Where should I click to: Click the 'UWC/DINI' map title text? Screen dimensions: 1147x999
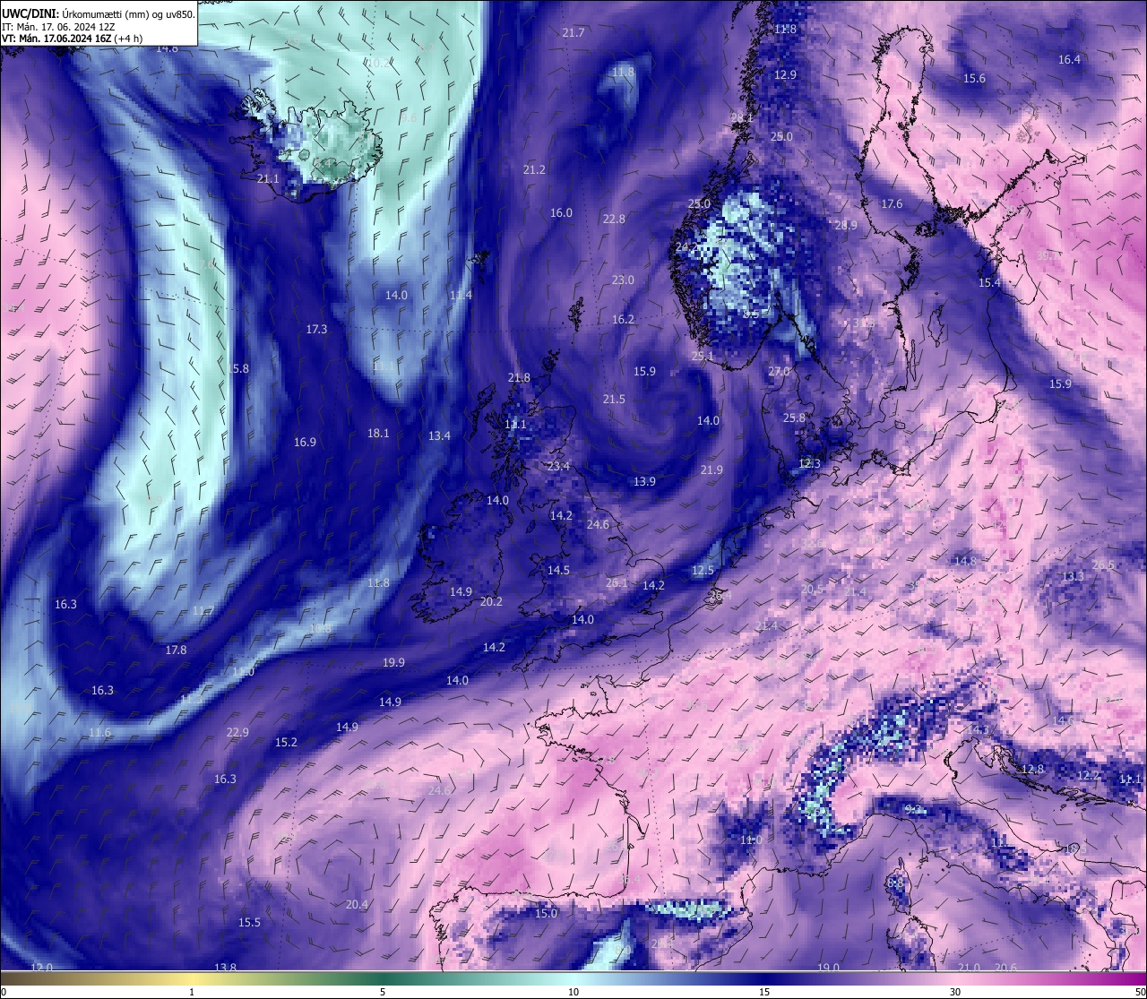(30, 13)
